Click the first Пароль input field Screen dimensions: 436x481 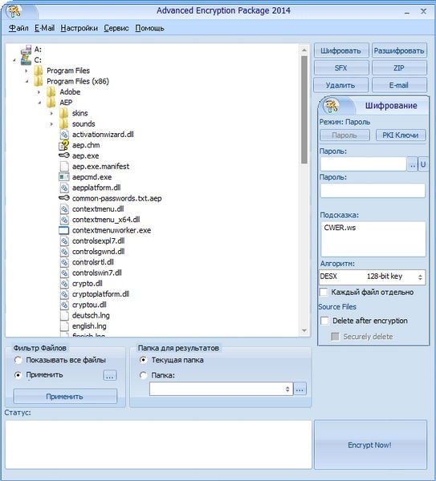point(364,164)
